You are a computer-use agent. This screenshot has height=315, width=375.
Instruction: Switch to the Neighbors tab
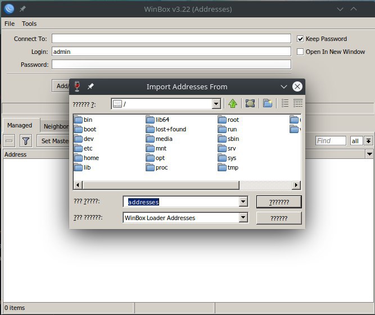click(56, 126)
